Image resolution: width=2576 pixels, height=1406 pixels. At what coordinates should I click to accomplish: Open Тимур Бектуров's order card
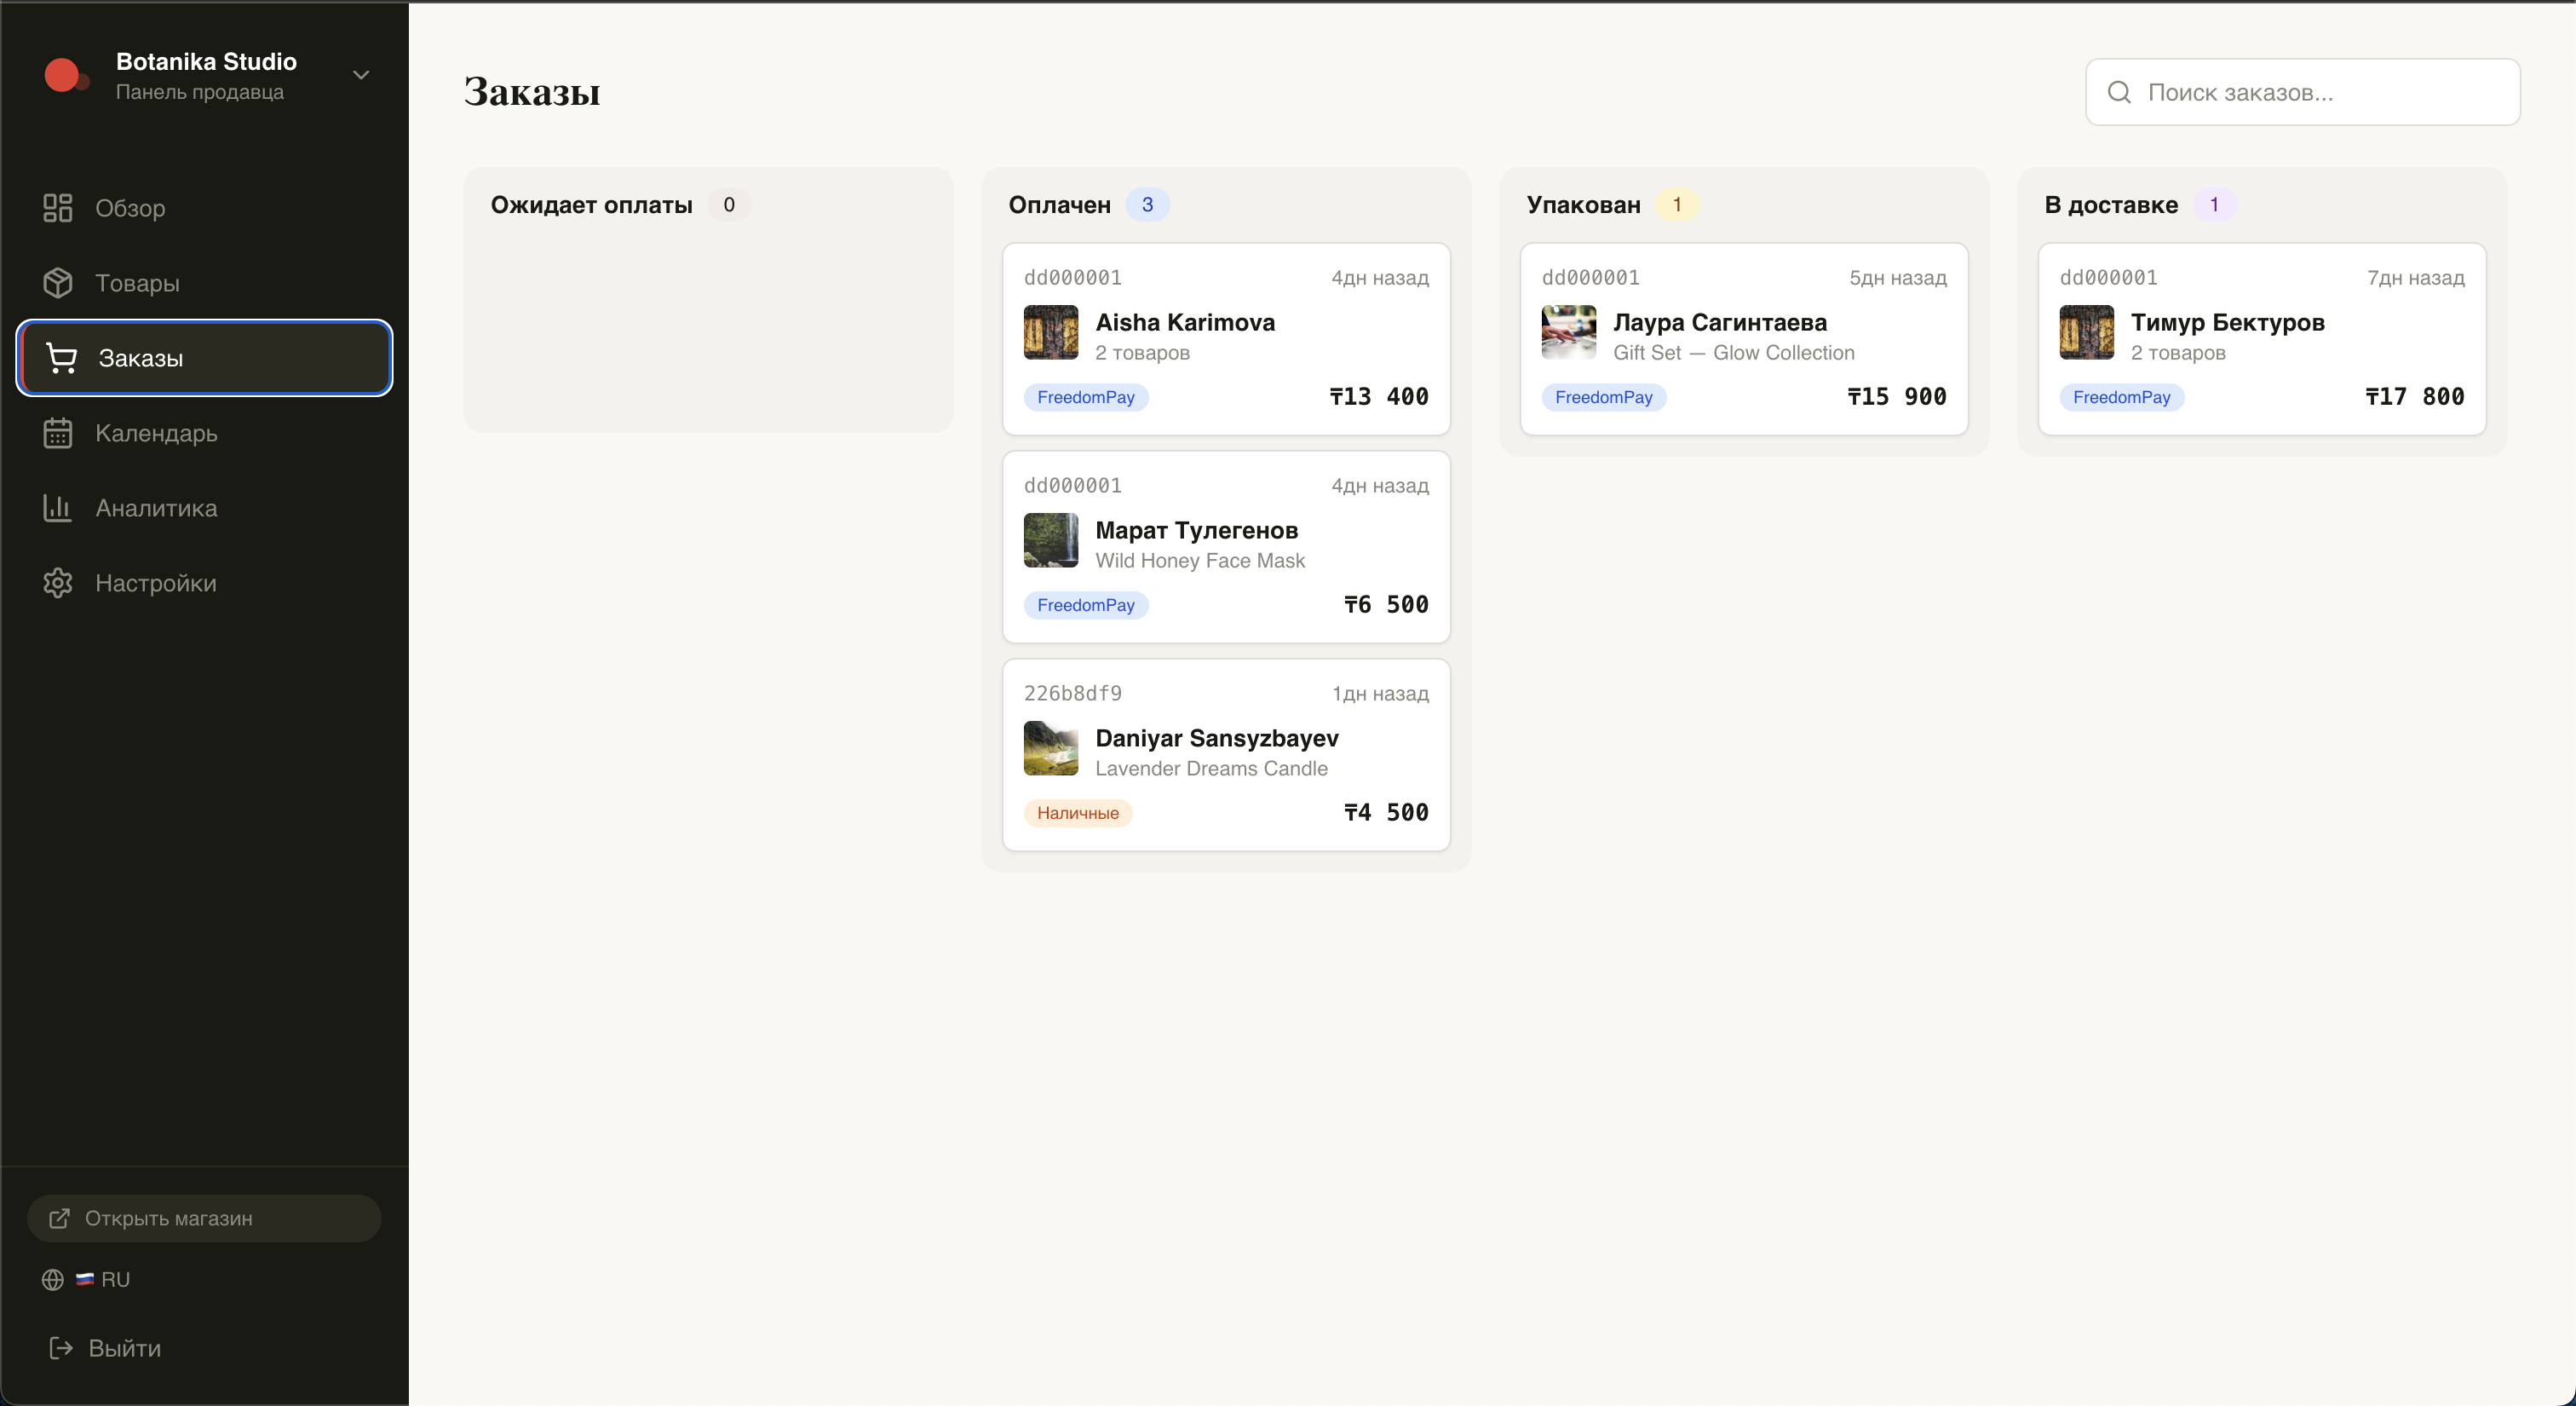[x=2262, y=339]
